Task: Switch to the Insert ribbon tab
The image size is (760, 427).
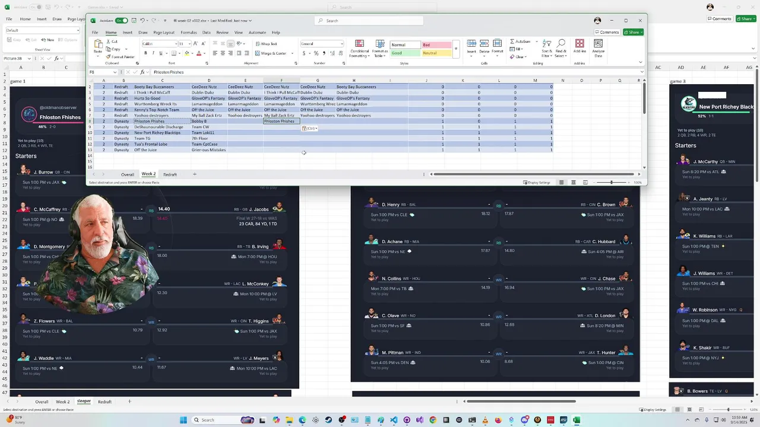Action: [128, 33]
